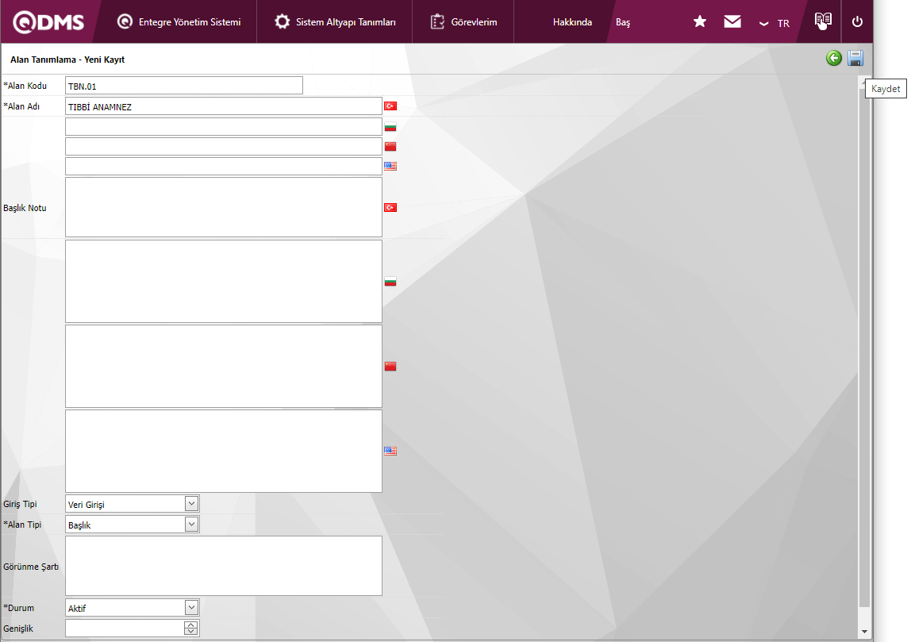
Task: Open Sistem Altyapı Tanımları menu
Action: point(335,21)
